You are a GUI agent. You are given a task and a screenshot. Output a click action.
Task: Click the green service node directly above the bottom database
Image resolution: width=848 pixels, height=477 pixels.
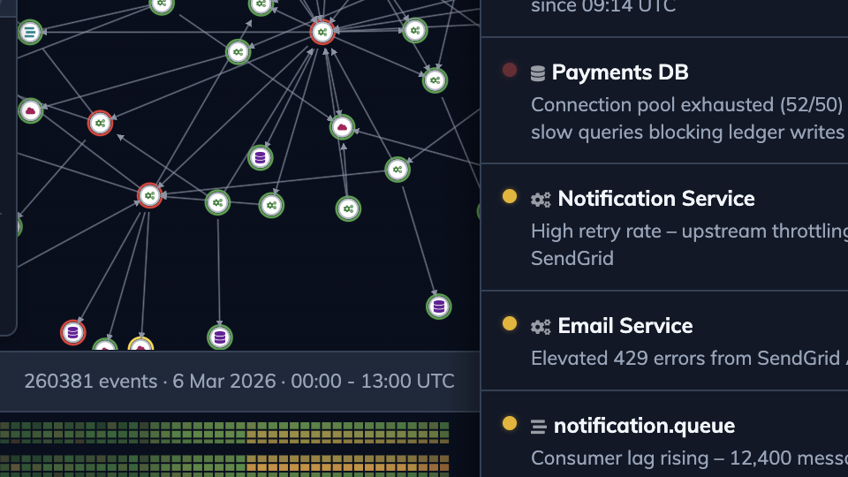pyautogui.click(x=217, y=203)
